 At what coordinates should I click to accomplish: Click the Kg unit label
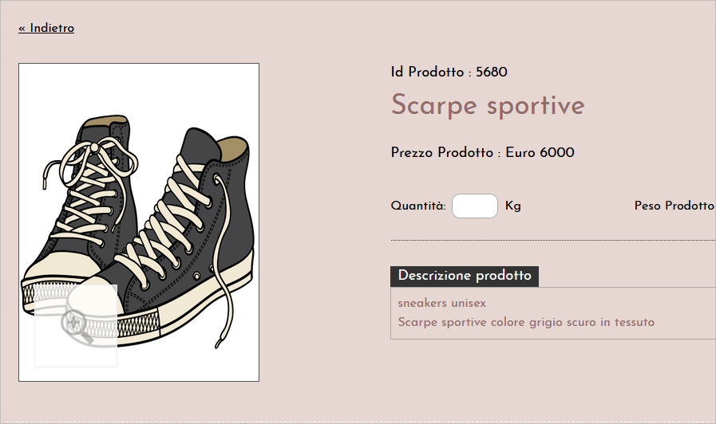pos(512,206)
